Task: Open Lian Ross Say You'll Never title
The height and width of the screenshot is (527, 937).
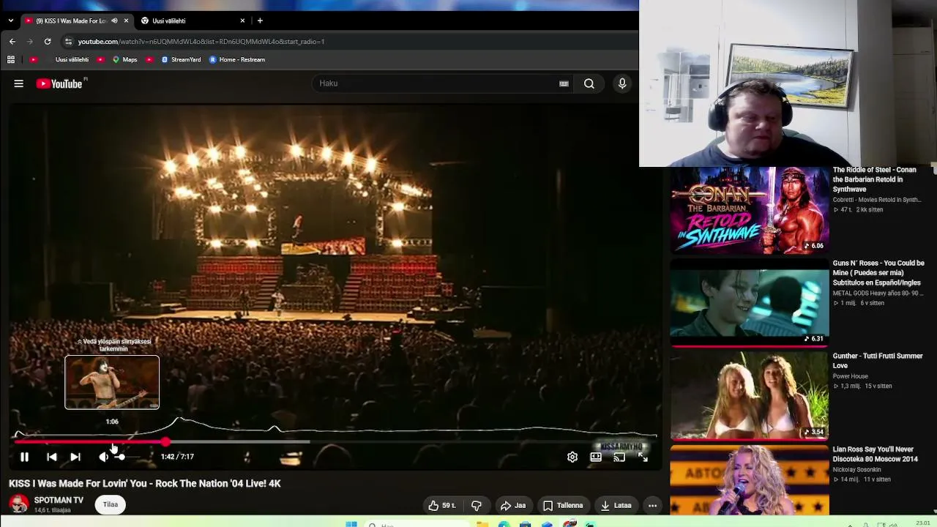Action: pos(875,454)
